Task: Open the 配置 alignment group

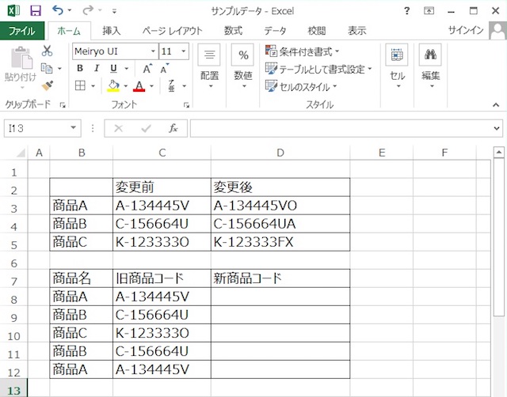Action: click(x=209, y=67)
